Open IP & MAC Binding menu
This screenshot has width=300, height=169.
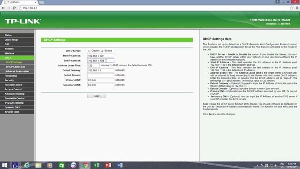click(x=17, y=103)
